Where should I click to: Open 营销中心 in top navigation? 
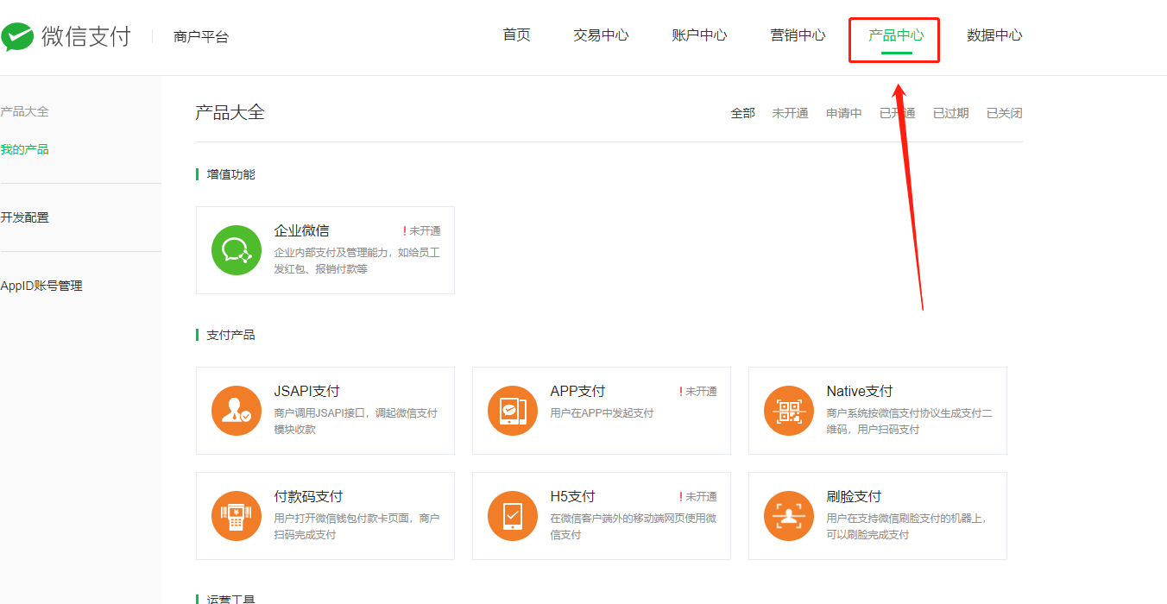coord(798,35)
